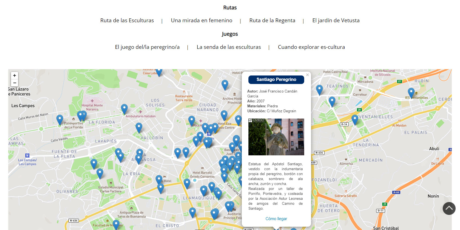Click the scroll-to-top arrow button
This screenshot has height=230, width=460.
[449, 208]
